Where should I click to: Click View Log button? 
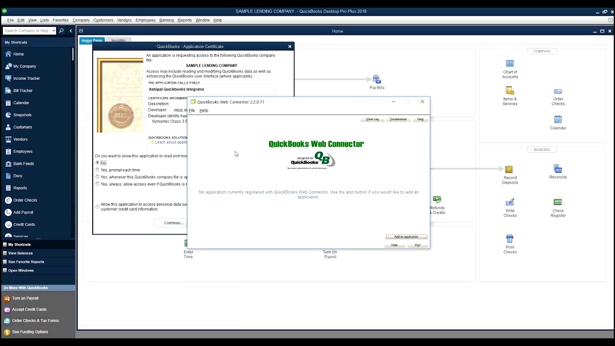coord(372,119)
